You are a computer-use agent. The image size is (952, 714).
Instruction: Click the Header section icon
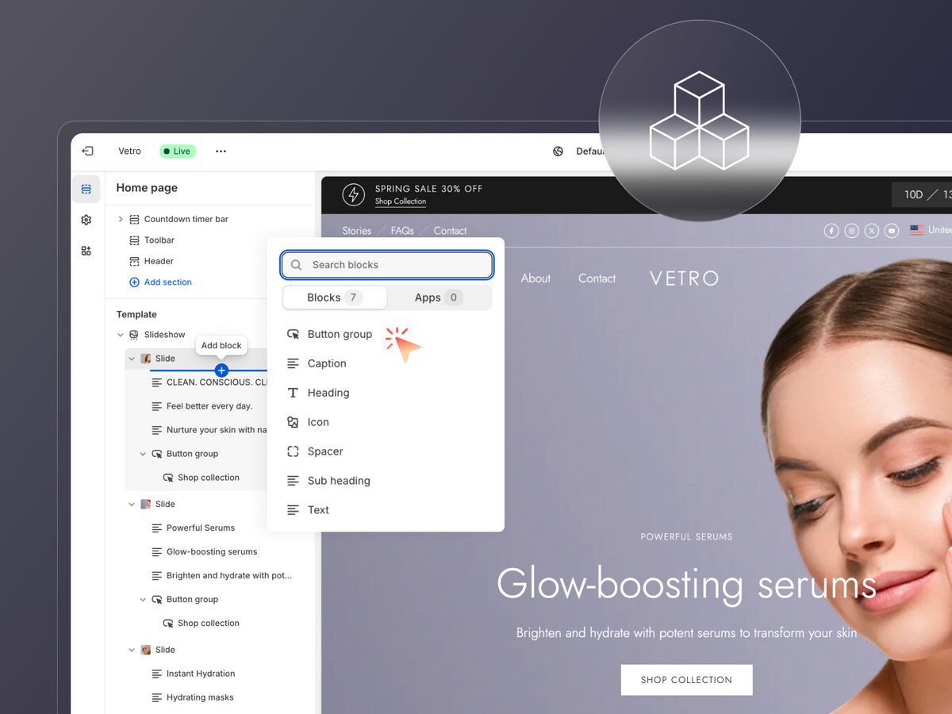pyautogui.click(x=134, y=261)
